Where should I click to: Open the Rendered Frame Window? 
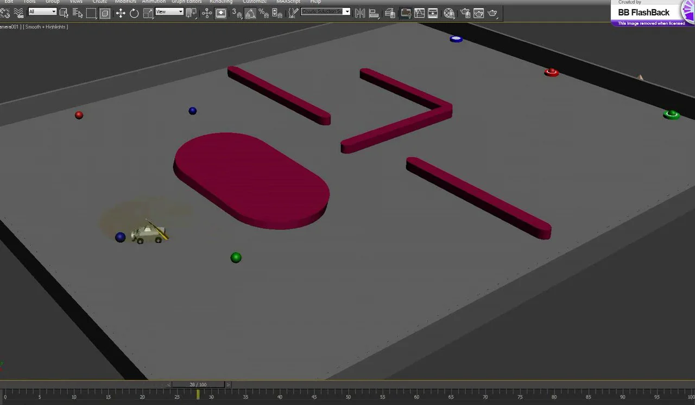tap(478, 13)
